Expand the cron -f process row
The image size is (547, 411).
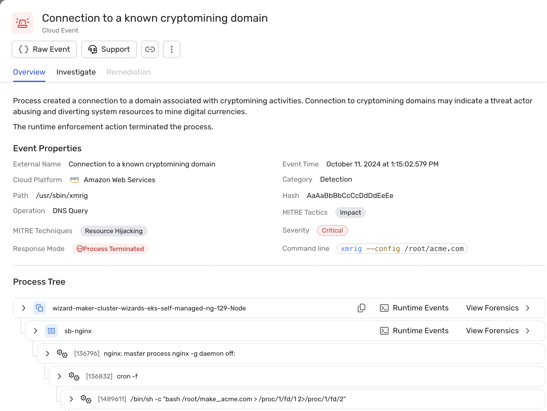coord(59,376)
